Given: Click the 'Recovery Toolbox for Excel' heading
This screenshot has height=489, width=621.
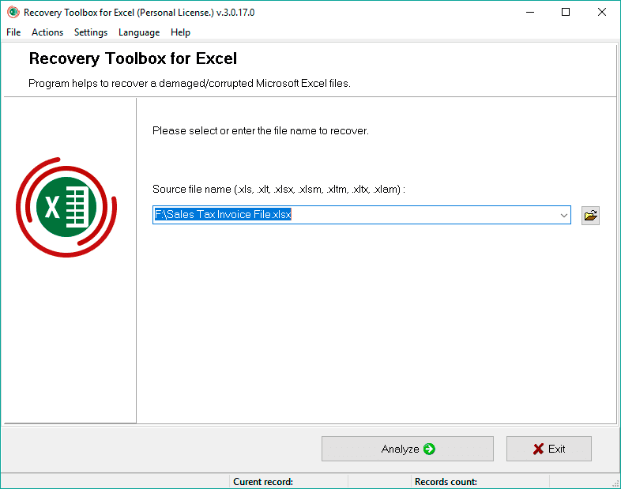Looking at the screenshot, I should [x=133, y=58].
